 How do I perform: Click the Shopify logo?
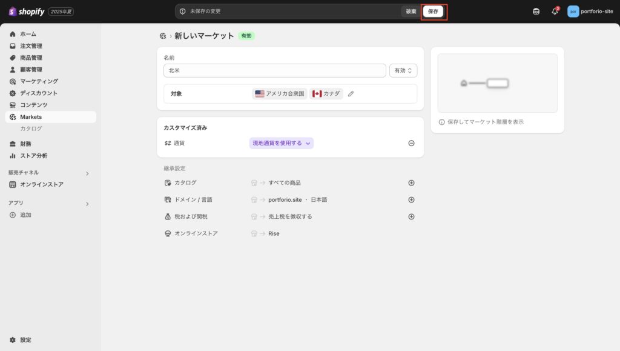pyautogui.click(x=27, y=12)
